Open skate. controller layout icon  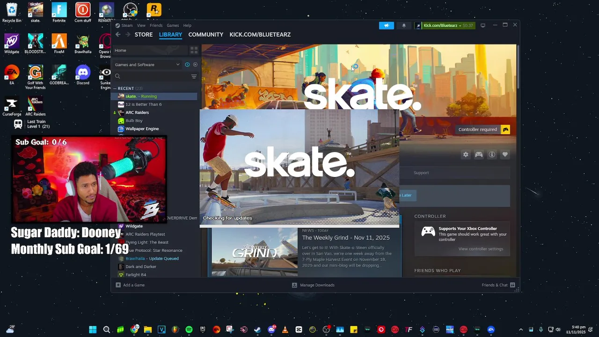point(479,154)
